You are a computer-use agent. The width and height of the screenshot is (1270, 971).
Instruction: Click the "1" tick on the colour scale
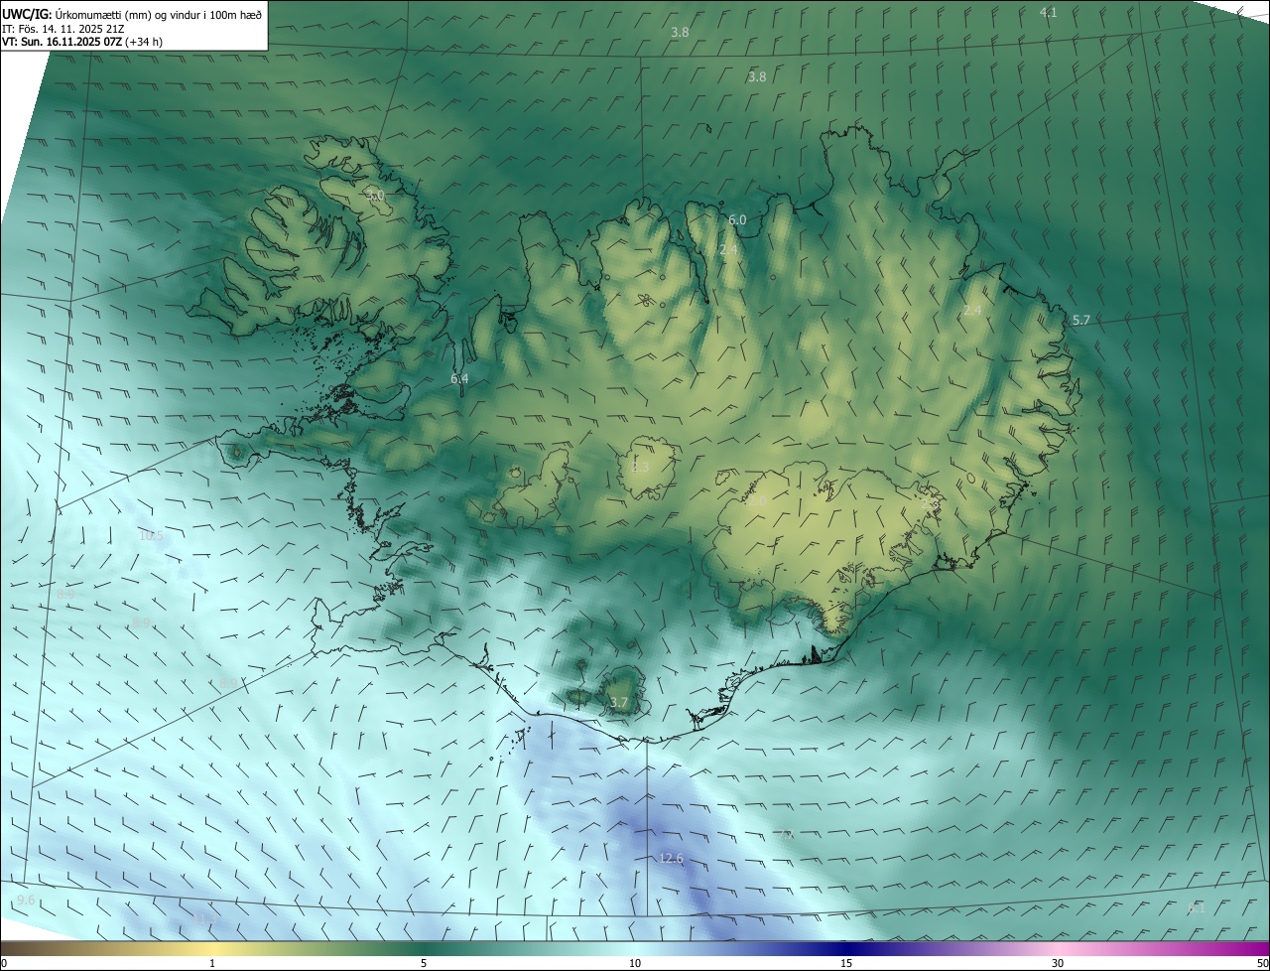(212, 963)
